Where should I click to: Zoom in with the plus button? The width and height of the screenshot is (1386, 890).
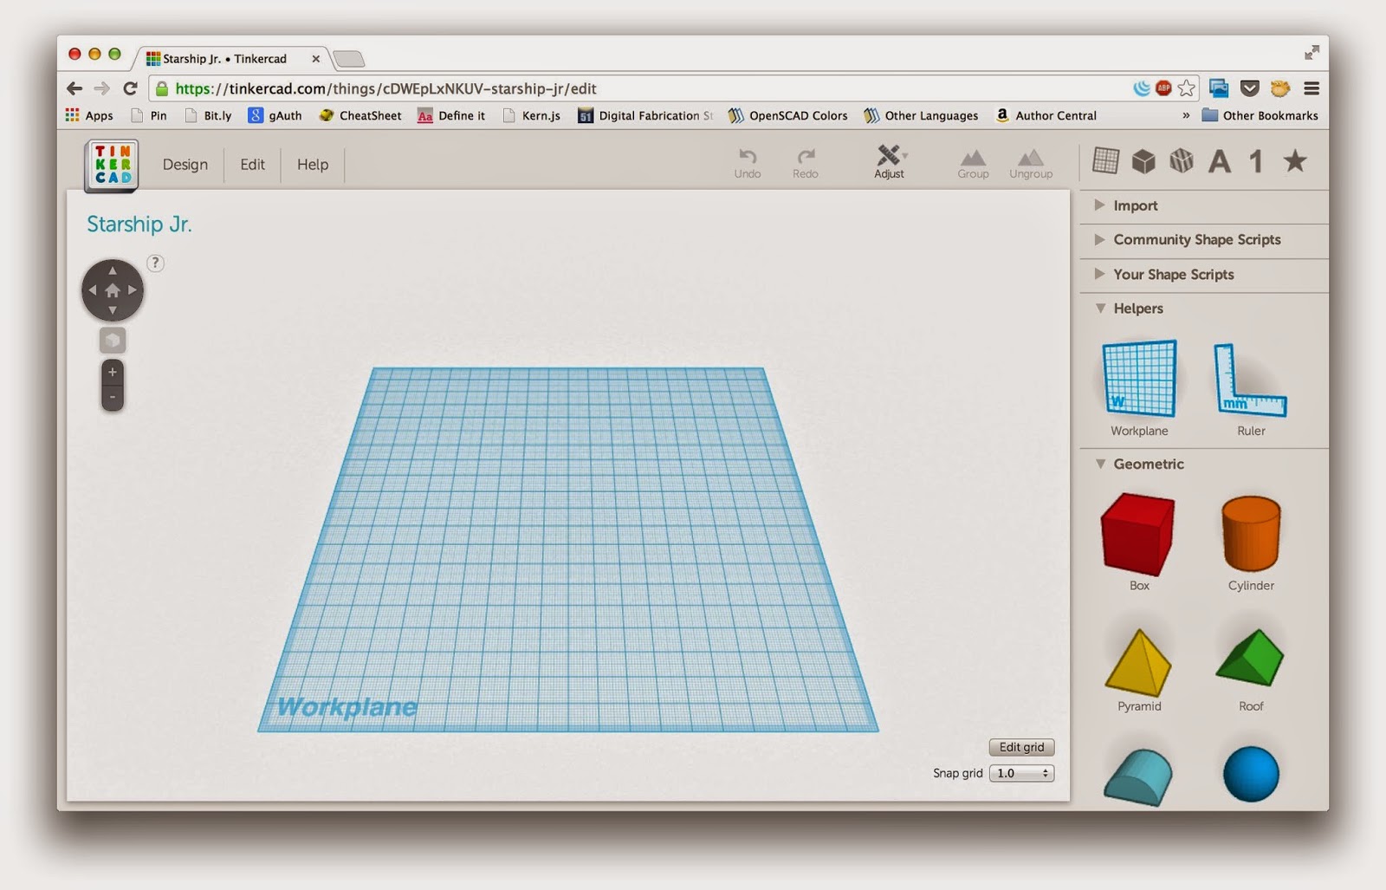coord(113,373)
